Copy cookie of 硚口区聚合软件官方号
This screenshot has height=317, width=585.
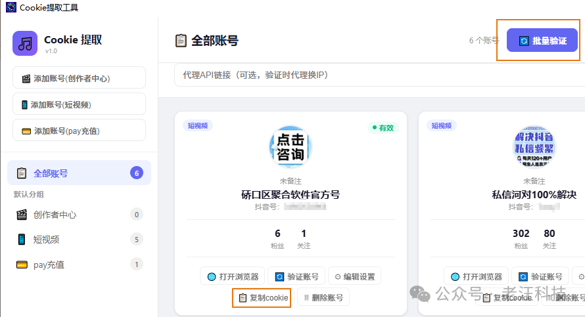tap(264, 297)
